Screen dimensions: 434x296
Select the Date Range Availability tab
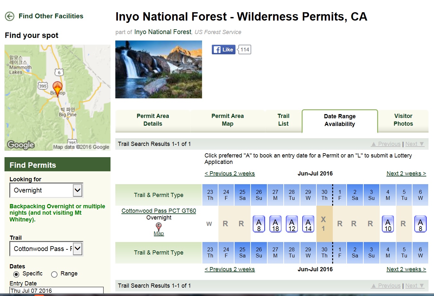pos(340,121)
